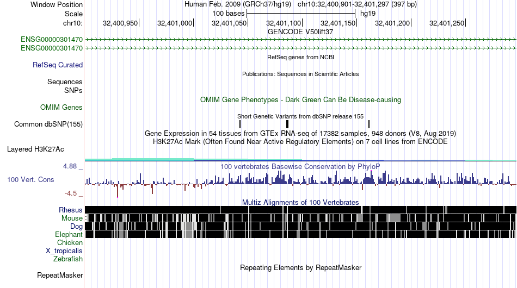Click the 32,401,000 ruler position

click(x=175, y=23)
